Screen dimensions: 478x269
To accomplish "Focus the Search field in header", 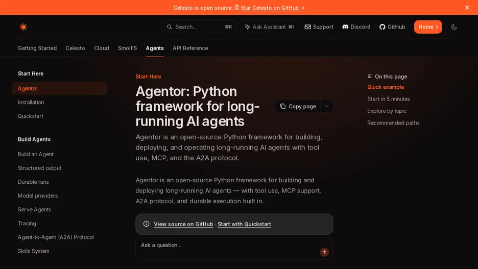I will coord(199,27).
